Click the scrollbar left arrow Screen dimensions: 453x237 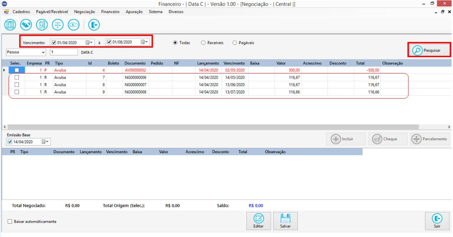coord(5,127)
